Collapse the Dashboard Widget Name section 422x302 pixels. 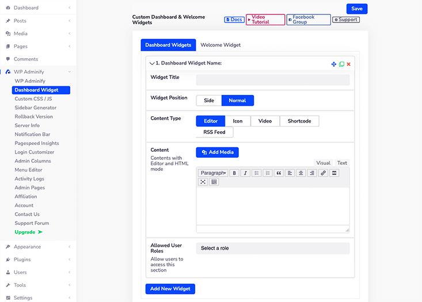(152, 63)
